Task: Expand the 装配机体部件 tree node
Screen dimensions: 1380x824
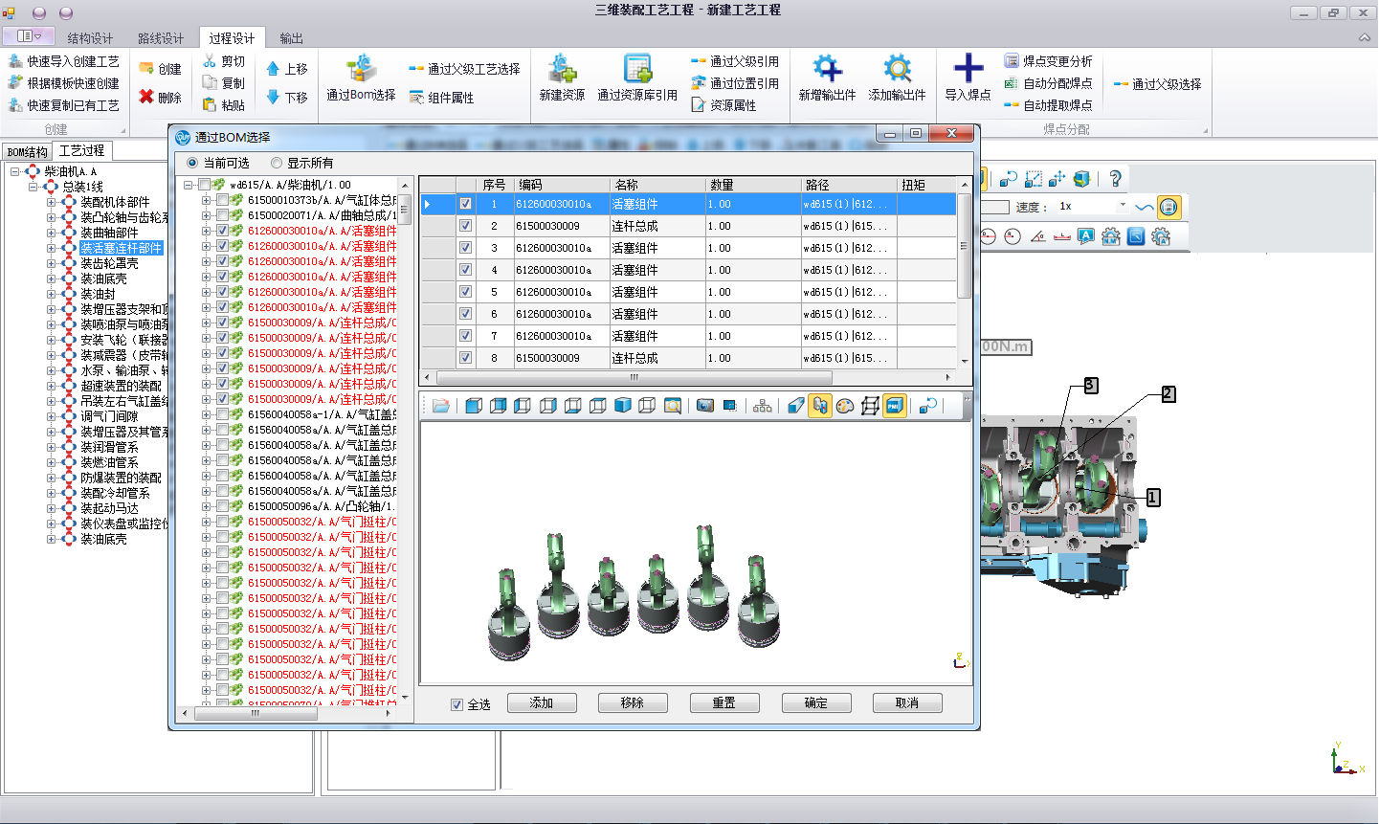Action: (x=52, y=202)
